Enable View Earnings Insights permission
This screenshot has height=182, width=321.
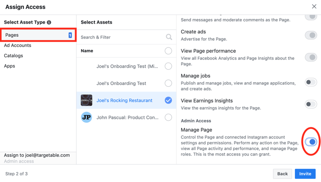click(311, 104)
